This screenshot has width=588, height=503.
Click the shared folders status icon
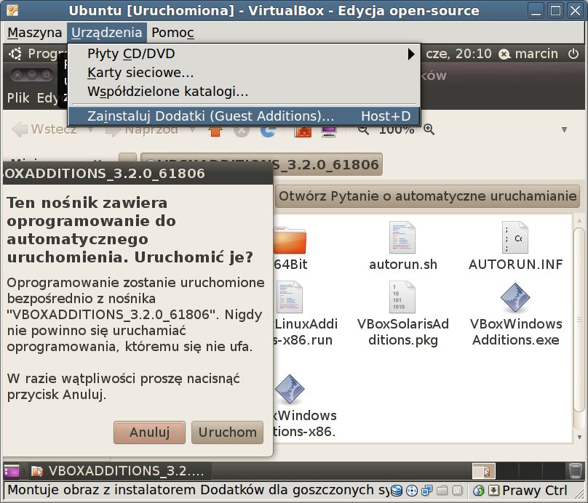(x=442, y=490)
